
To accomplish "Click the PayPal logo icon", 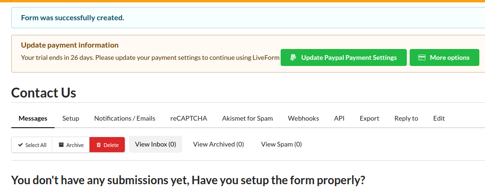I will click(293, 57).
